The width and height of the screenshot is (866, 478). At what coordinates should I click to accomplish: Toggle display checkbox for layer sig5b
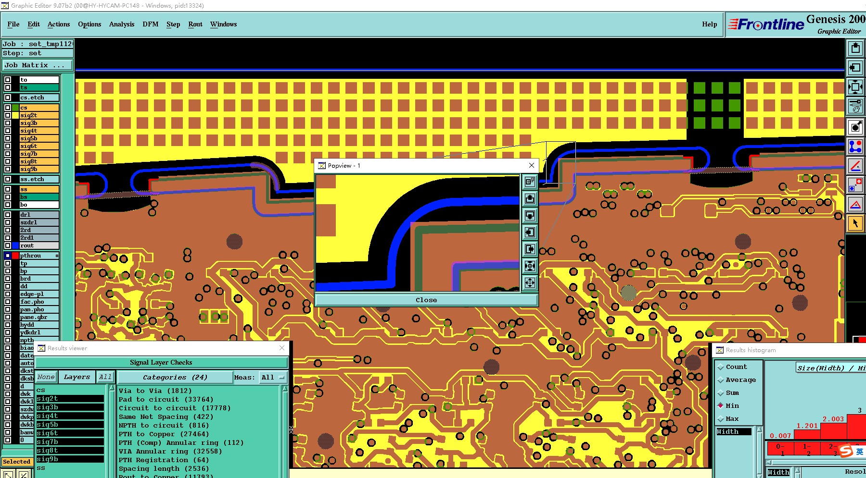click(8, 138)
